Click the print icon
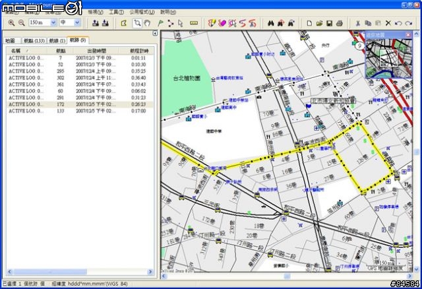 pyautogui.click(x=340, y=23)
